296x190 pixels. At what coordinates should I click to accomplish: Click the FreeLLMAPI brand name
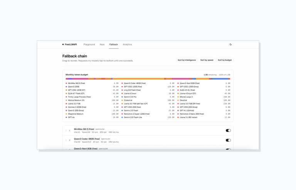[71, 45]
